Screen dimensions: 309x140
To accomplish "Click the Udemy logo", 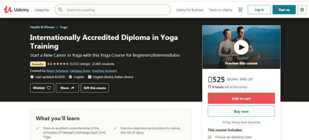I will click(x=16, y=10).
